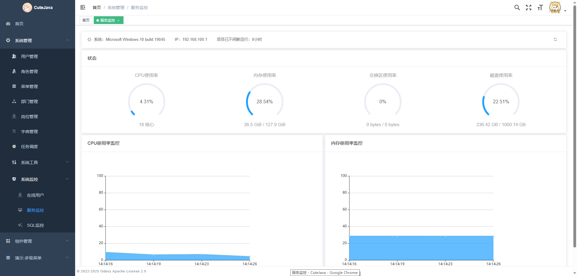Go to SQL监控 page
Viewport: 577px width, 276px height.
pos(35,225)
